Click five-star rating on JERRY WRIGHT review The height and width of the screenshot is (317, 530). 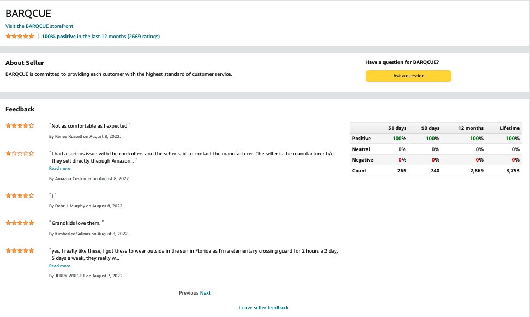point(20,250)
